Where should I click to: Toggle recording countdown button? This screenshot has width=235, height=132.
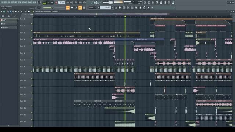pos(76,3)
